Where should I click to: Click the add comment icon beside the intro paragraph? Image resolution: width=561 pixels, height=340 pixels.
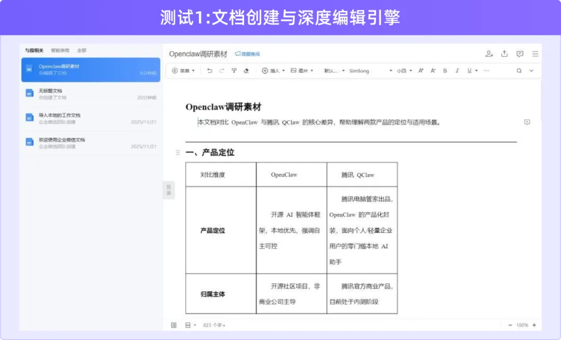click(527, 122)
